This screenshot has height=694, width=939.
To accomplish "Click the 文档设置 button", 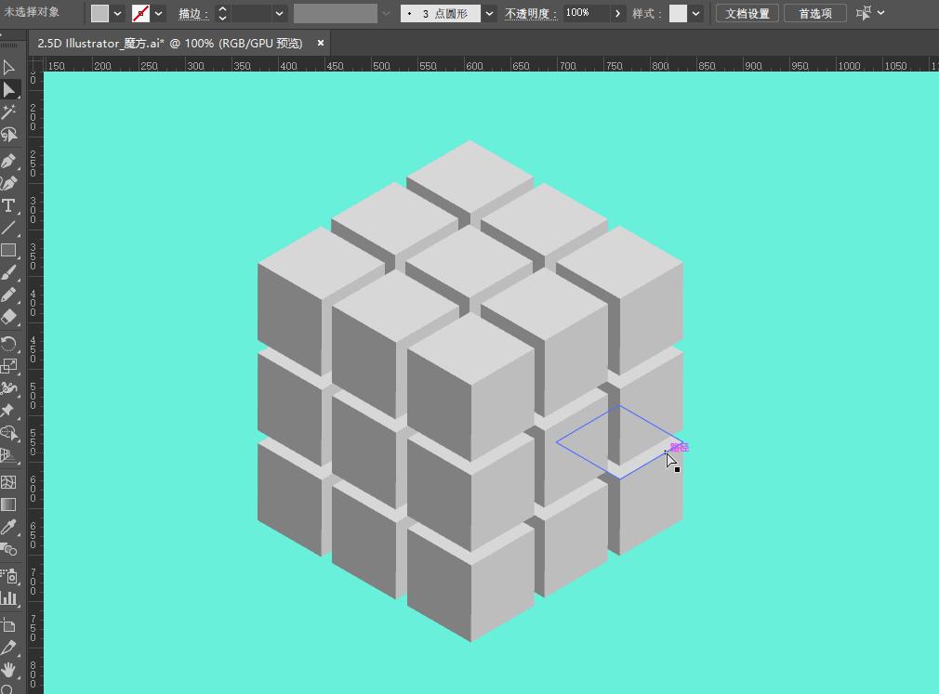I will coord(747,14).
